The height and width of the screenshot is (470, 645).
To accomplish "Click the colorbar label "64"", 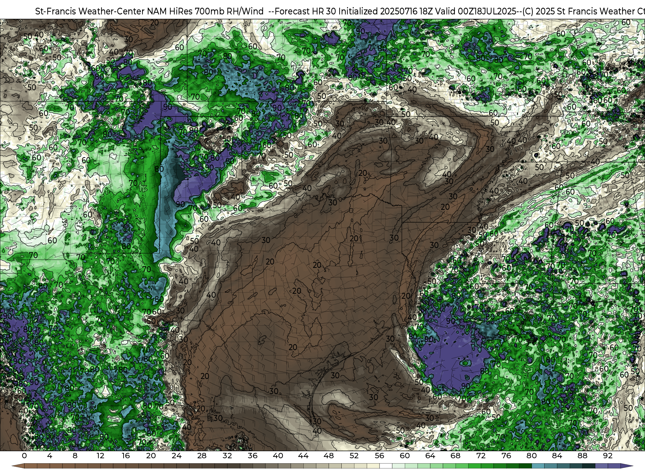I will coord(430,456).
